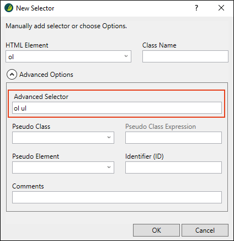
Task: Open the HTML Element dropdown arrow
Action: click(126, 56)
